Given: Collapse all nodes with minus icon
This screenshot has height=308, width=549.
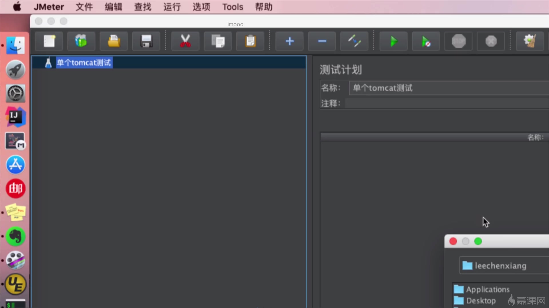Looking at the screenshot, I should [322, 41].
